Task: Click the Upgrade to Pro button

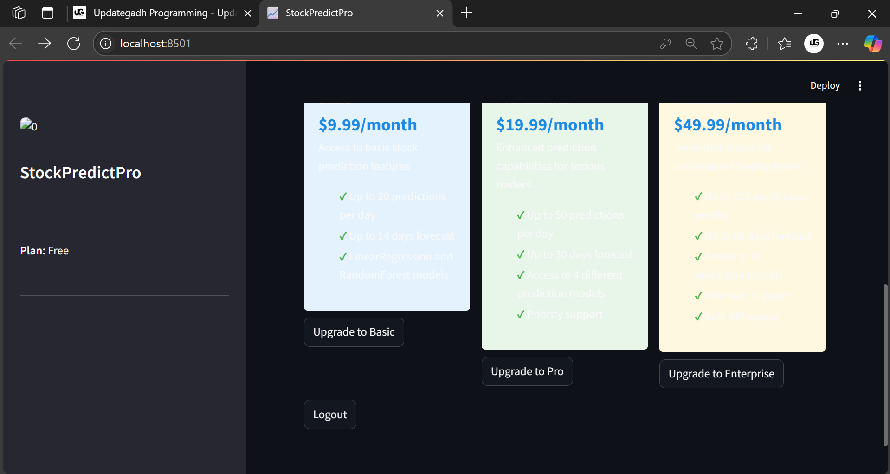Action: point(527,371)
